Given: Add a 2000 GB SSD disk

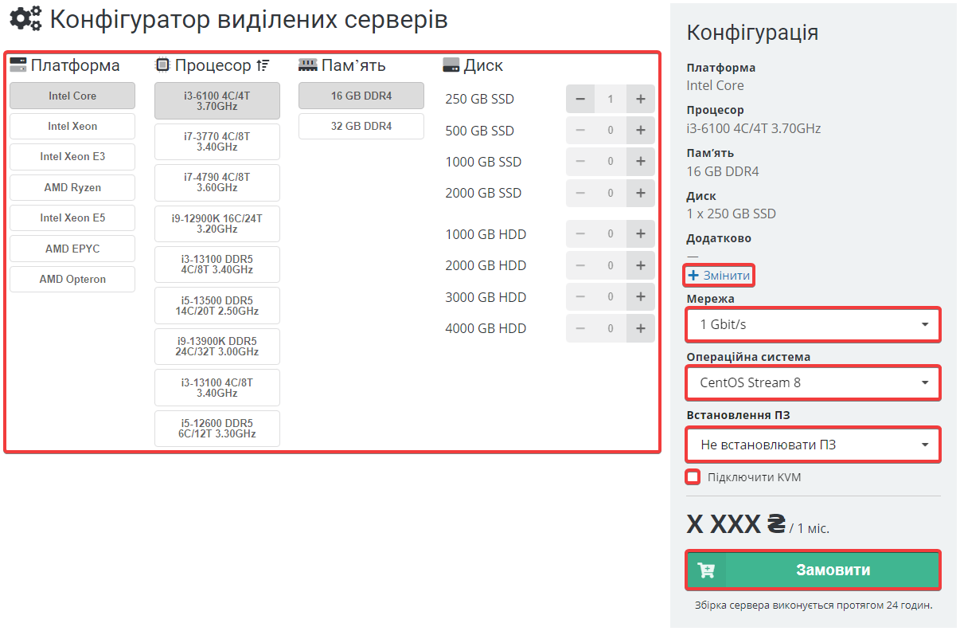Looking at the screenshot, I should tap(640, 193).
